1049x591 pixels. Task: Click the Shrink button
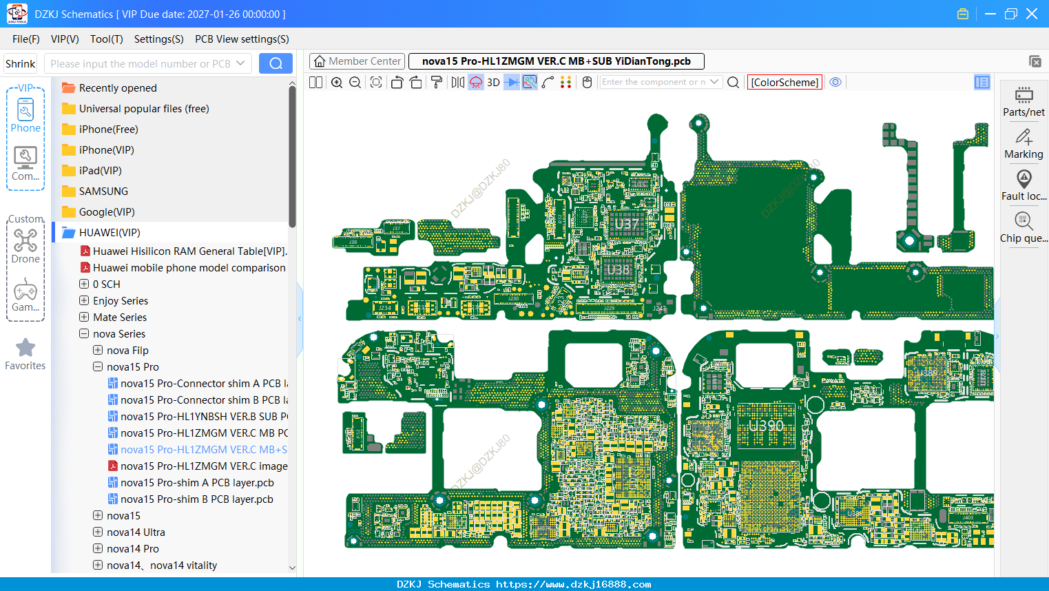21,63
